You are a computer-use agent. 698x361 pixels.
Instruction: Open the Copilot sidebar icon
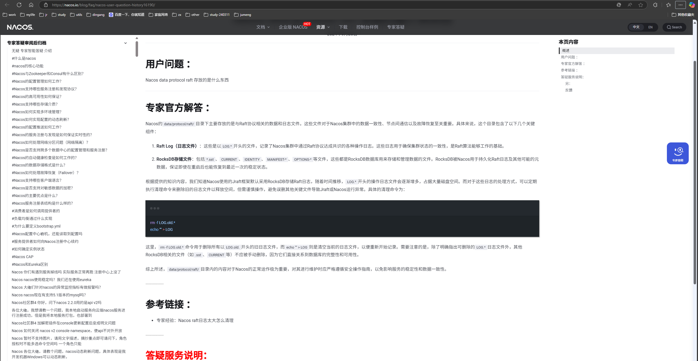point(692,5)
